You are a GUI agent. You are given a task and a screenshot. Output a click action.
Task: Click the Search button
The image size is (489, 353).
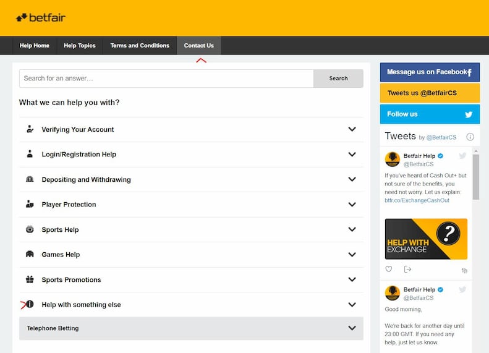click(x=338, y=79)
